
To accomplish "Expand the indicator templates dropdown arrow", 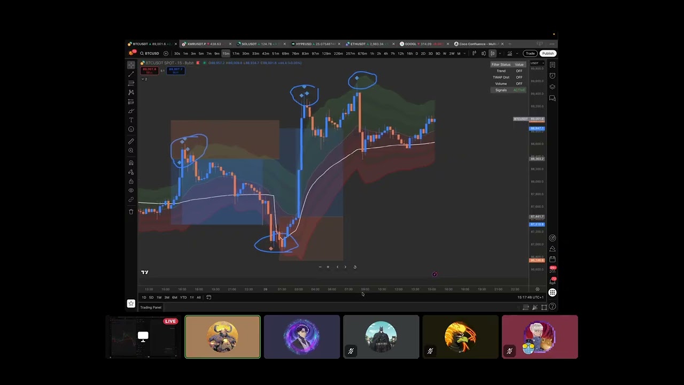I will [x=517, y=53].
